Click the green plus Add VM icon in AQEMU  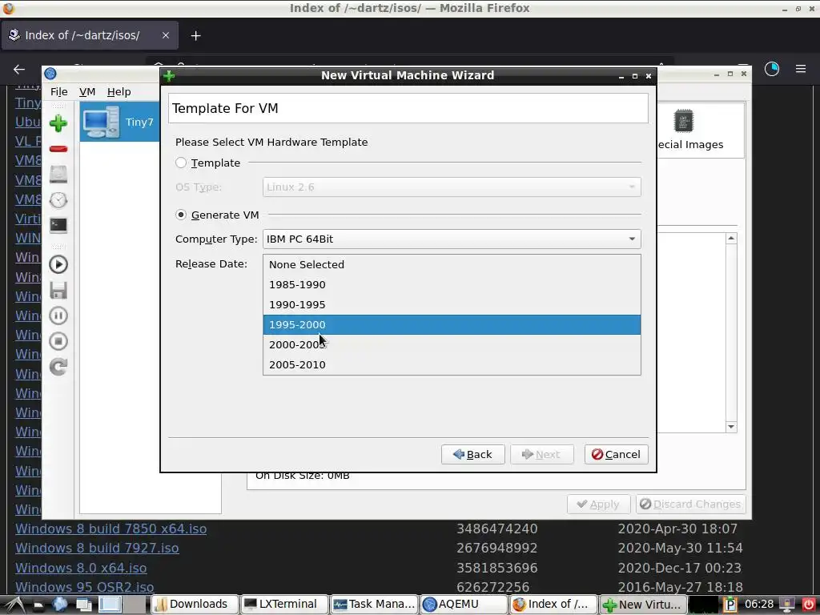click(x=58, y=123)
